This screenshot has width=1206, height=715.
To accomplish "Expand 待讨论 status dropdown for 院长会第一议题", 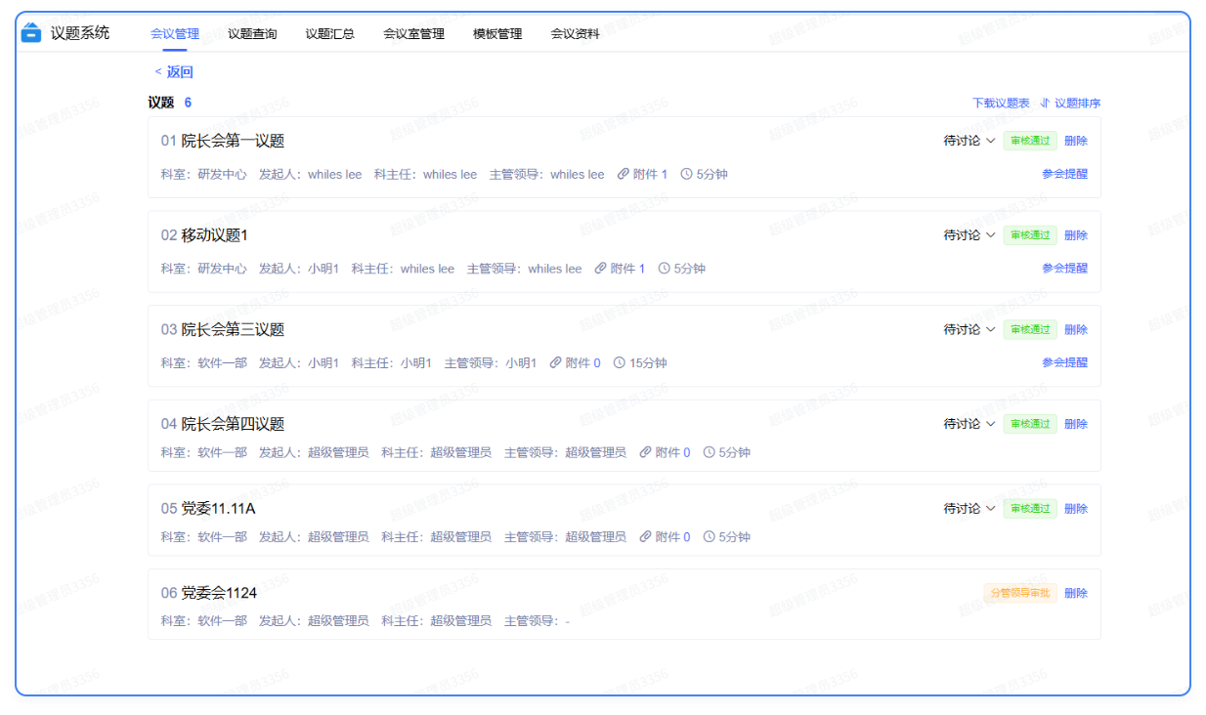I will [x=969, y=141].
